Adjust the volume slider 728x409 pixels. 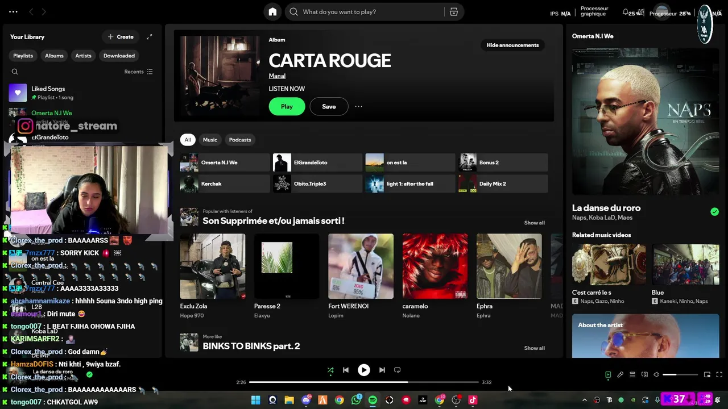pyautogui.click(x=680, y=375)
